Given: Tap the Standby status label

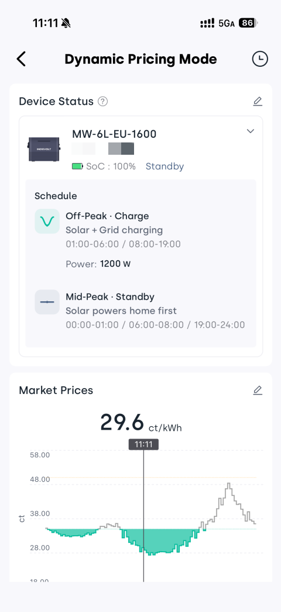Looking at the screenshot, I should click(x=165, y=166).
